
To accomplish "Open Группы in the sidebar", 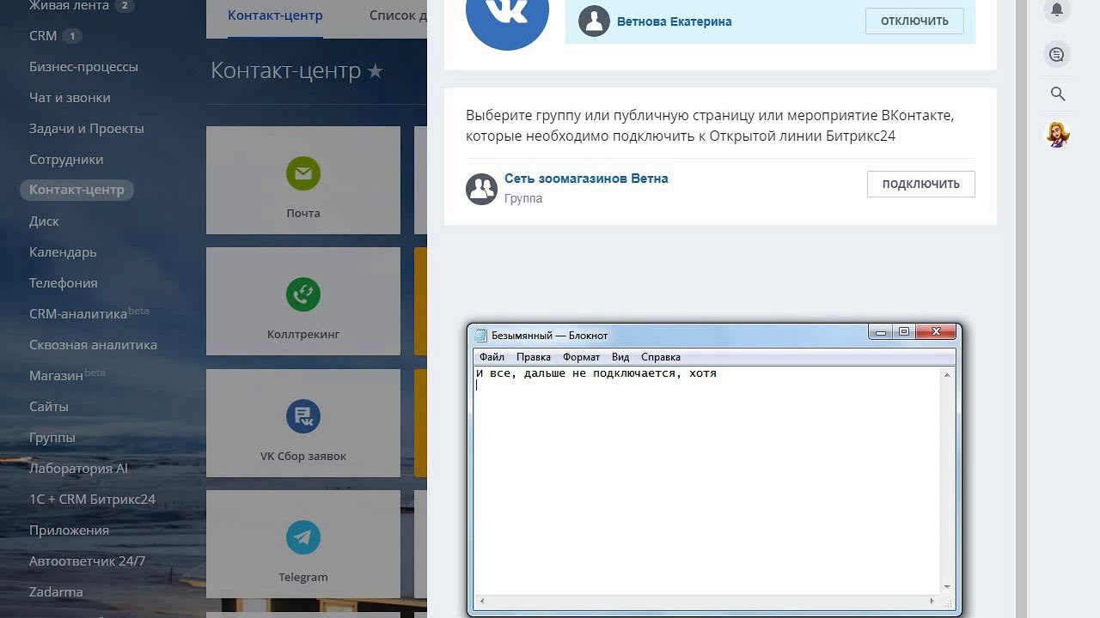I will tap(52, 438).
